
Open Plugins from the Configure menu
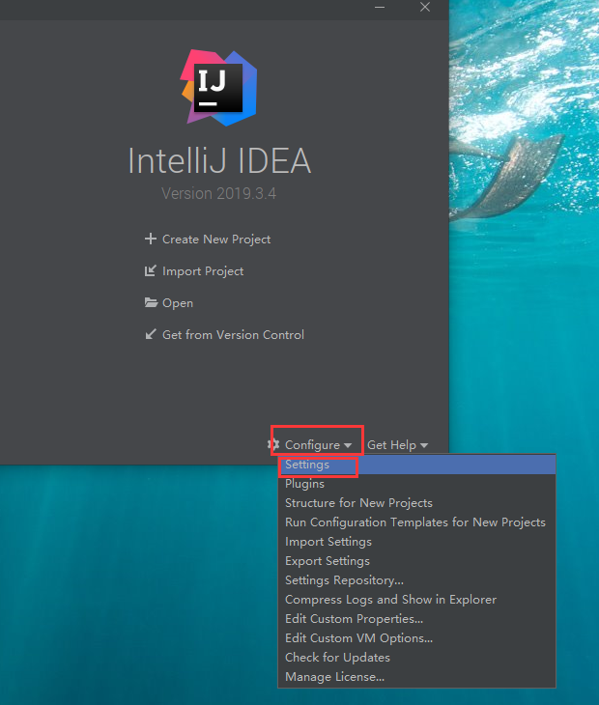(x=416, y=484)
